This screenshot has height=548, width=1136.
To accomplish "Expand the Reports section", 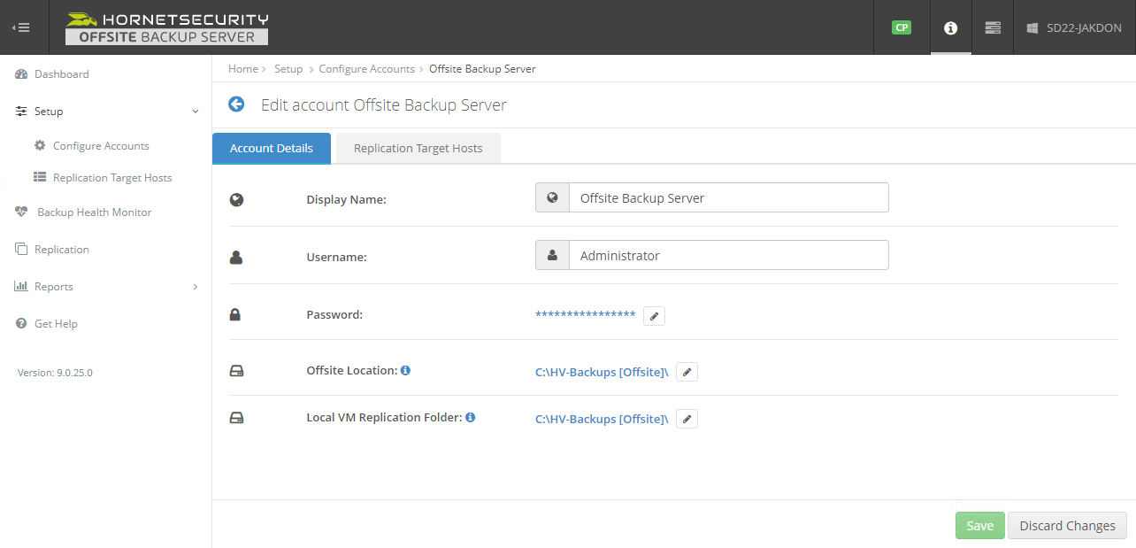I will pos(195,286).
